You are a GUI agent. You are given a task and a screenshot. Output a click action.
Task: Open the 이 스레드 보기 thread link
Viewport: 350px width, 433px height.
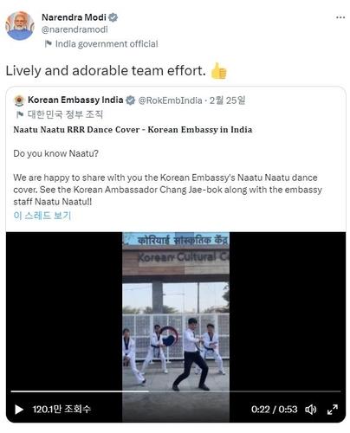pos(42,216)
